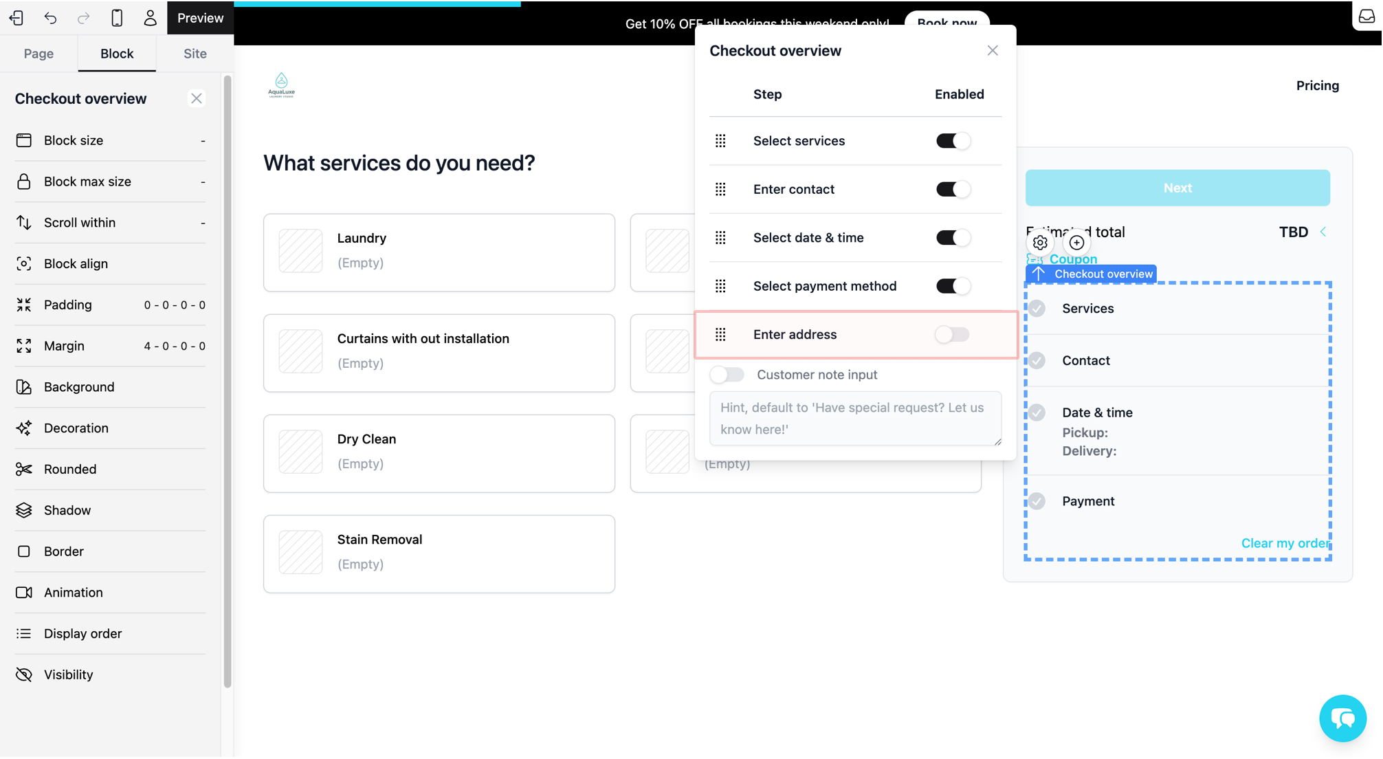Image resolution: width=1383 pixels, height=759 pixels.
Task: Open the user account icon
Action: click(150, 18)
